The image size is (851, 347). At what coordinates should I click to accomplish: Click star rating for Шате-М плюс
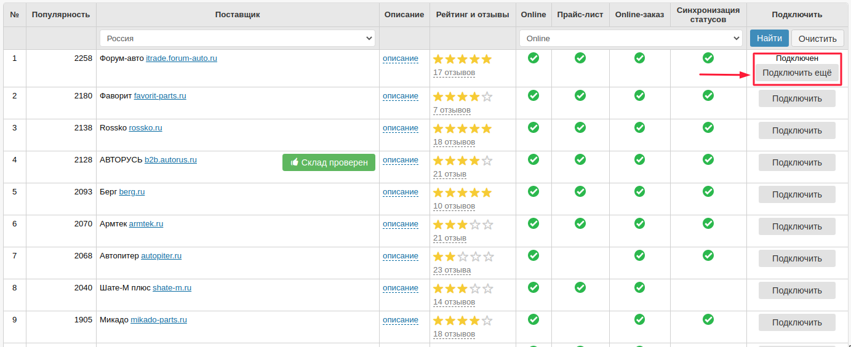pyautogui.click(x=463, y=289)
